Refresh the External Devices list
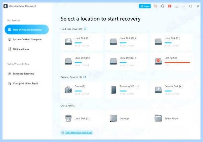This screenshot has width=203, height=142. tap(85, 77)
